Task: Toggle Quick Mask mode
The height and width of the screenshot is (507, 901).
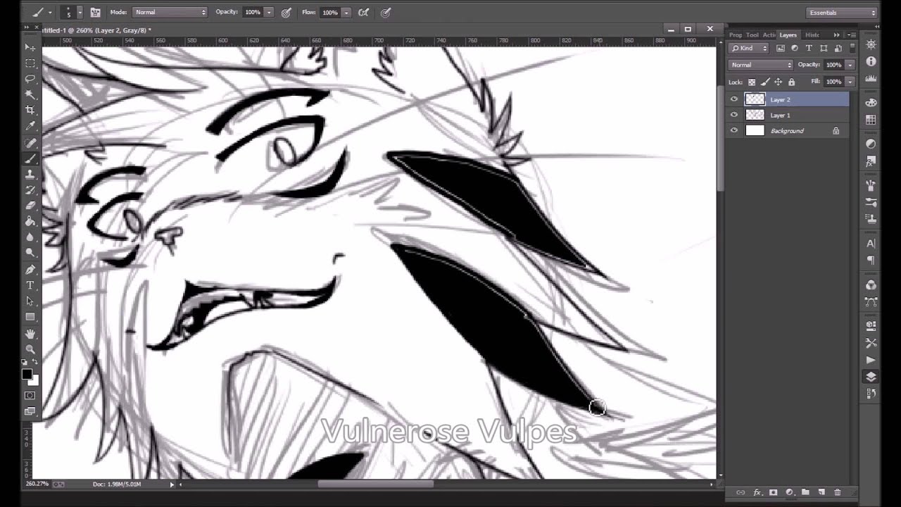Action: pos(30,396)
